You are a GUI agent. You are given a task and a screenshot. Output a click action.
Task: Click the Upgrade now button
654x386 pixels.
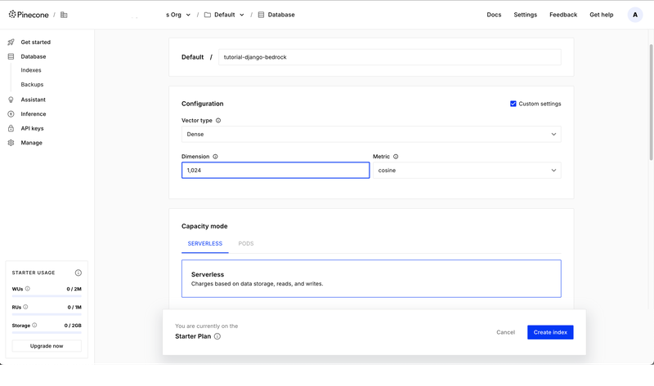click(x=47, y=346)
